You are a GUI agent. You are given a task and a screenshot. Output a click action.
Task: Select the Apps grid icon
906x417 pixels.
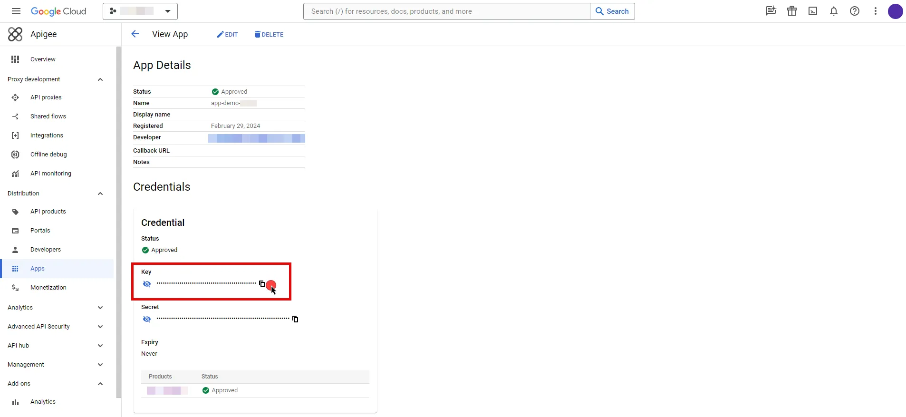15,269
